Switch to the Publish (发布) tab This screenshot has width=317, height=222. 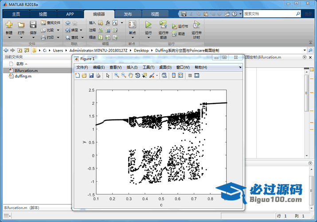pyautogui.click(x=128, y=14)
